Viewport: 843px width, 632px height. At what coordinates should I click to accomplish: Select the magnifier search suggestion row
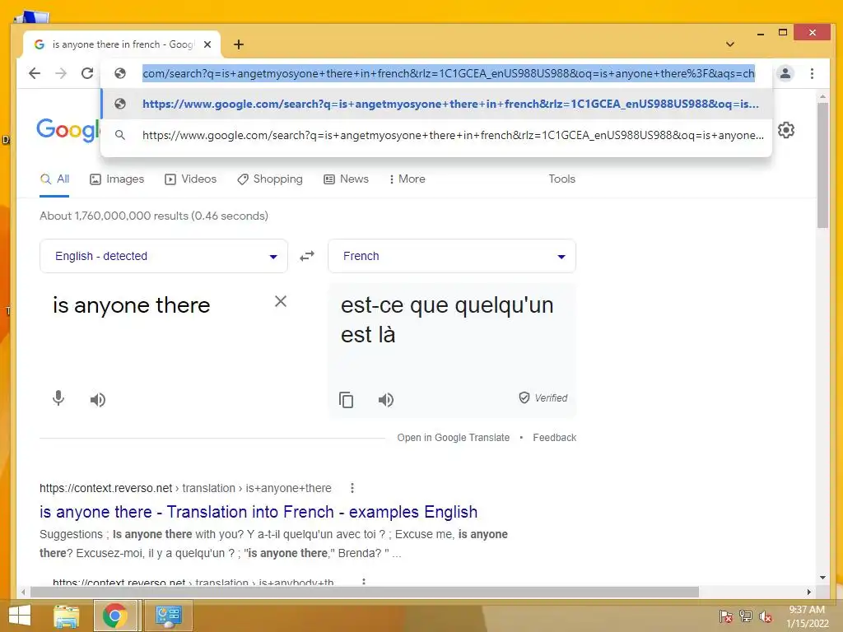(436, 135)
